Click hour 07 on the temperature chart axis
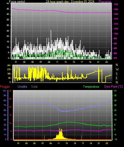Image resolution: width=124 pixels, height=147 pixels. (43, 143)
